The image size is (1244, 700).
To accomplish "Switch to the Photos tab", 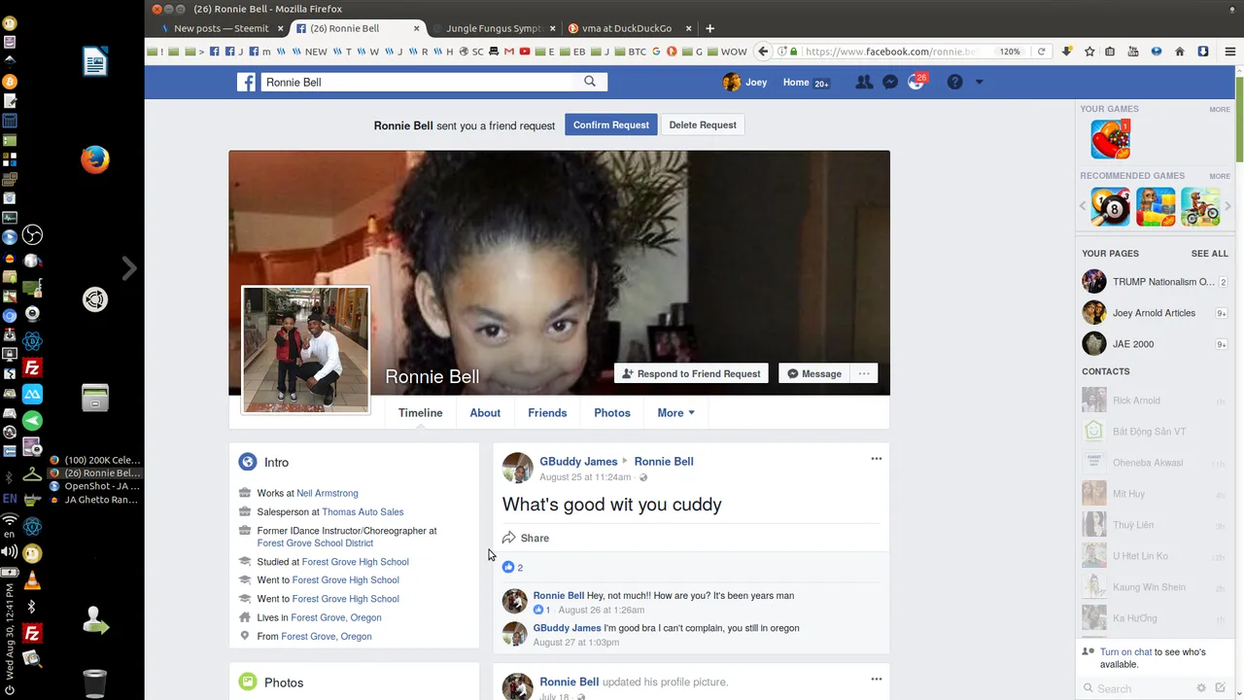I will pyautogui.click(x=612, y=413).
